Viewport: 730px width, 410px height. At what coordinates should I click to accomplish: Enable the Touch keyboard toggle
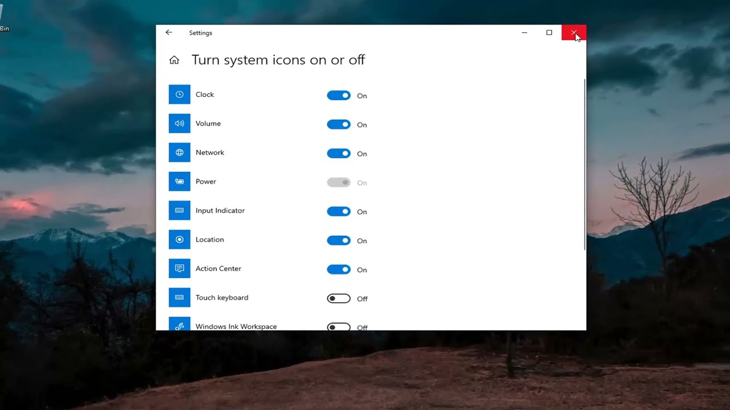pos(339,298)
